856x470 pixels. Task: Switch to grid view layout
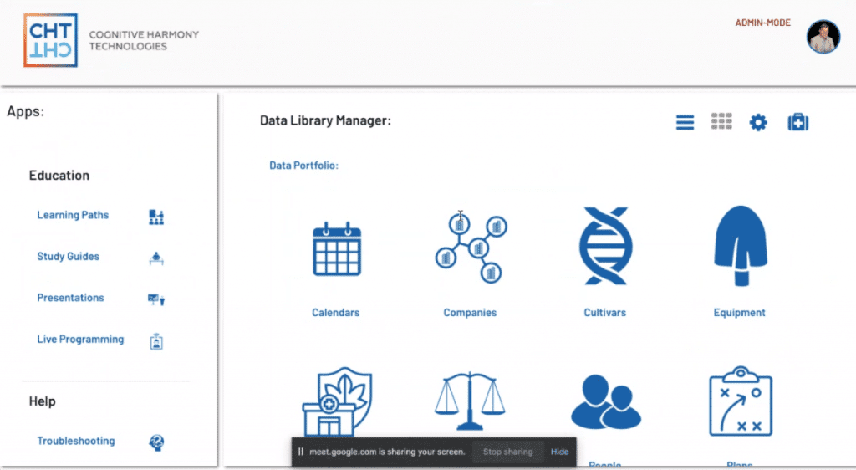[721, 122]
